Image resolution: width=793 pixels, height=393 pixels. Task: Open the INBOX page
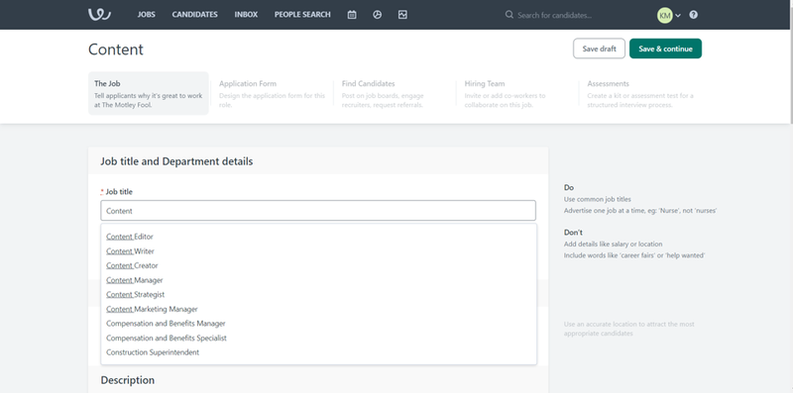click(246, 15)
